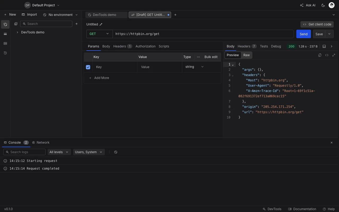
Task: Close the bottom console panel
Action: (332, 143)
